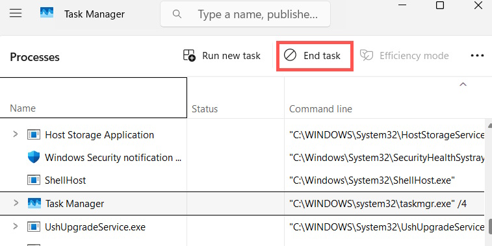Click the scrollbar up arrow

point(490,126)
